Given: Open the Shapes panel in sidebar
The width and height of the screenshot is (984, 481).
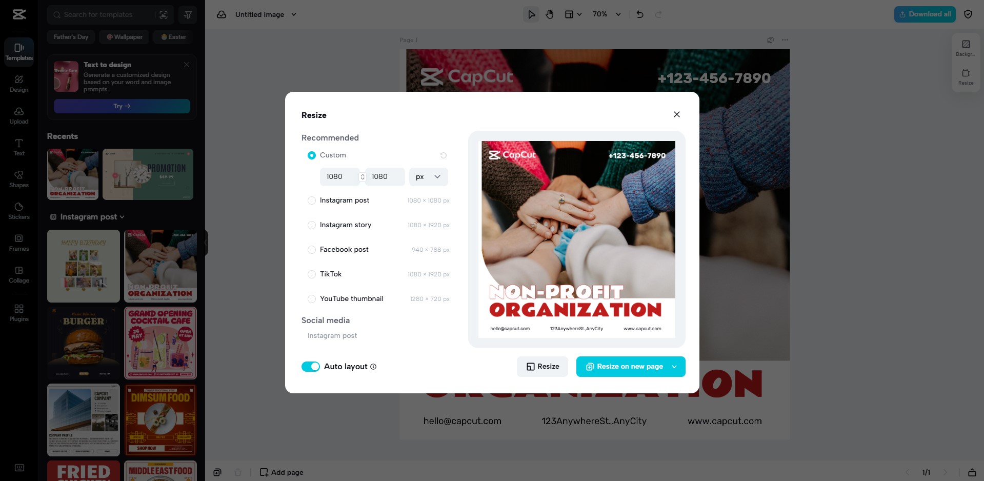Looking at the screenshot, I should (x=19, y=179).
